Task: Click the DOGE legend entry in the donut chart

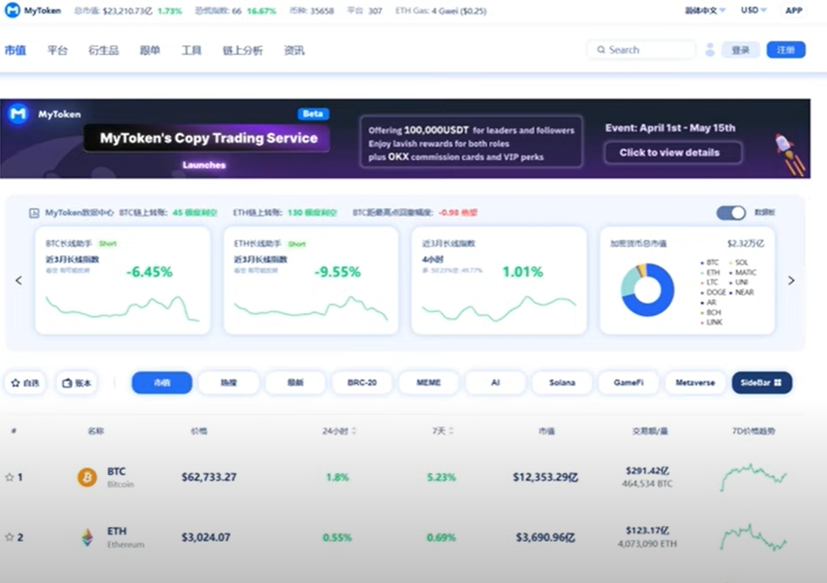Action: (713, 292)
